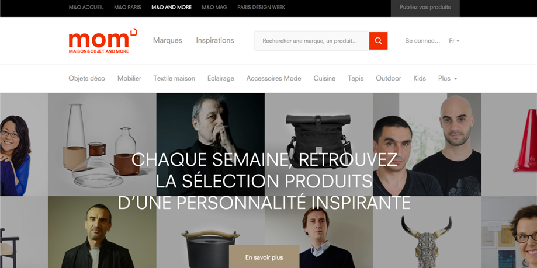Open the Inspirations navigation link

coord(215,40)
